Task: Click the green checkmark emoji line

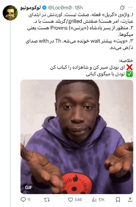Action: (x=109, y=74)
